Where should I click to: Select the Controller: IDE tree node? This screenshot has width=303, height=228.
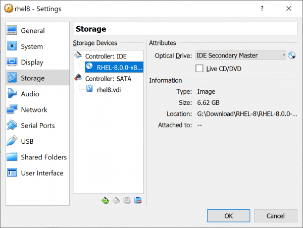click(x=106, y=56)
